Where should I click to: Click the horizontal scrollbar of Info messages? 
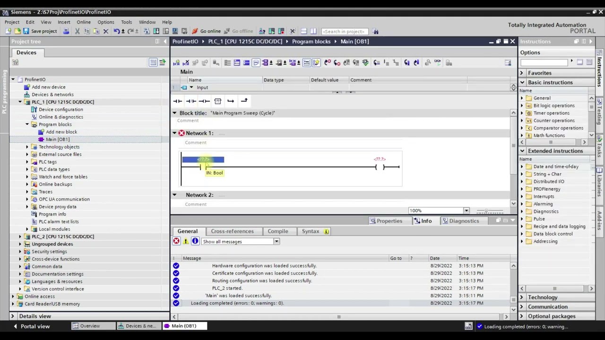[x=340, y=317]
